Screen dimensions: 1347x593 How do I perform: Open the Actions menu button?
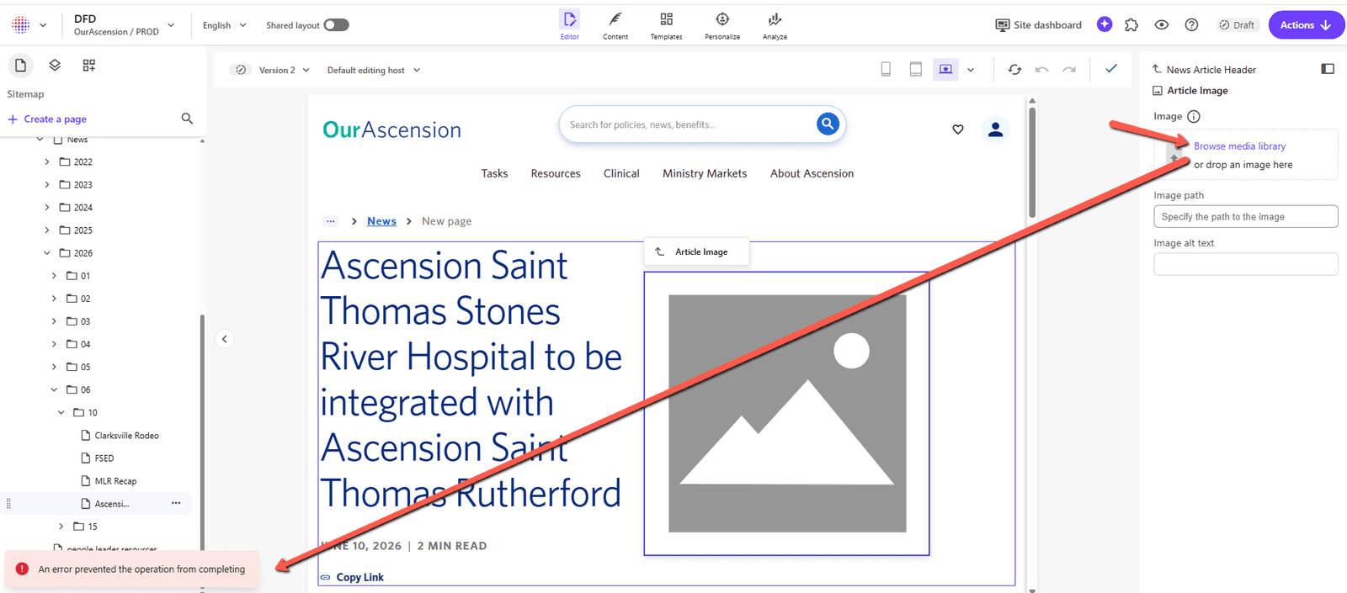(1306, 25)
